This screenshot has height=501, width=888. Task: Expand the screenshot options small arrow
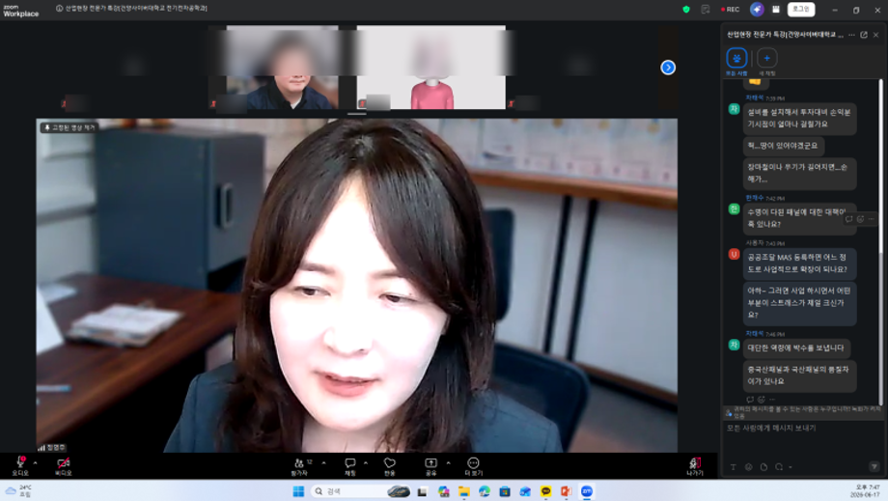click(x=790, y=467)
